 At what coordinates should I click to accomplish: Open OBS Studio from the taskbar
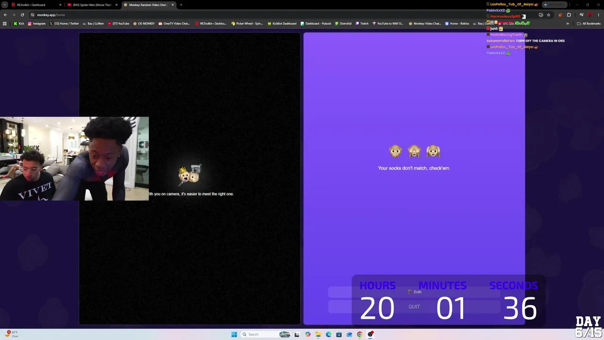point(370,334)
